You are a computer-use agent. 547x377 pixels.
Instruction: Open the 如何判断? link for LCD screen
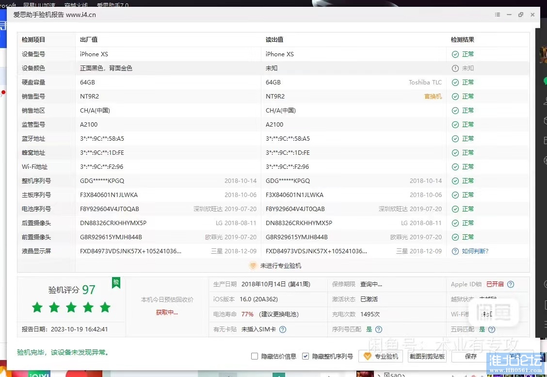(x=475, y=251)
